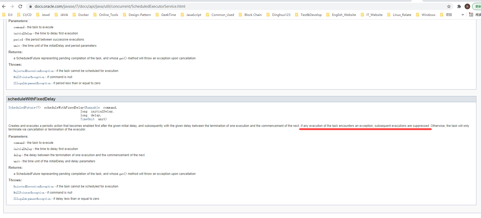The width and height of the screenshot is (481, 218).
Task: Open the JavaScript bookmark folder
Action: click(191, 15)
